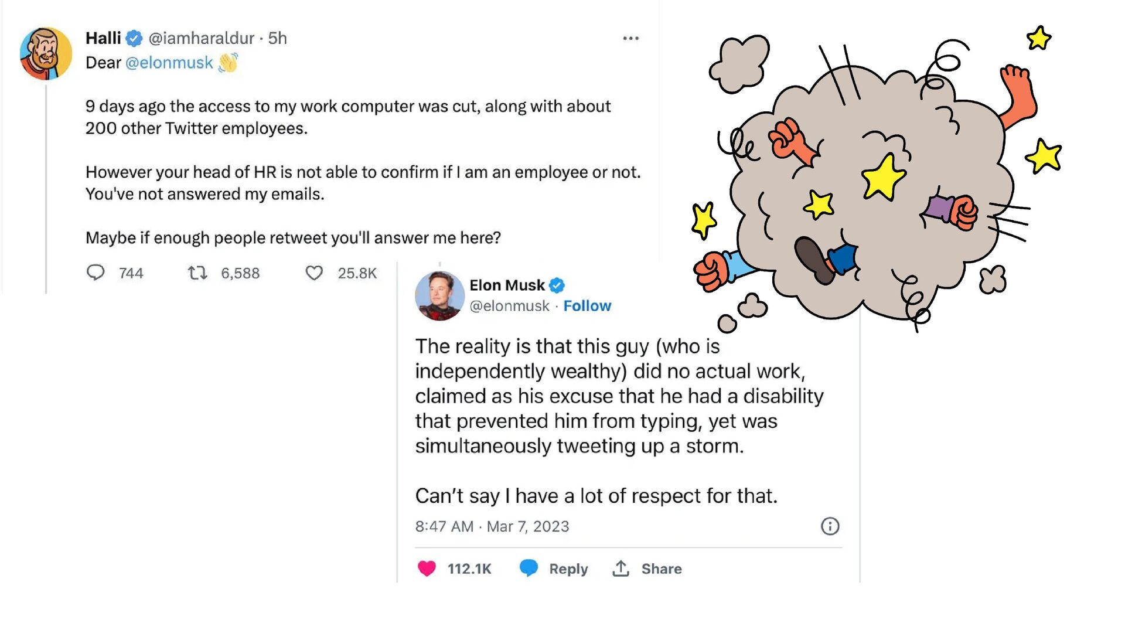Click the Share label on Elon's tweet

point(661,569)
